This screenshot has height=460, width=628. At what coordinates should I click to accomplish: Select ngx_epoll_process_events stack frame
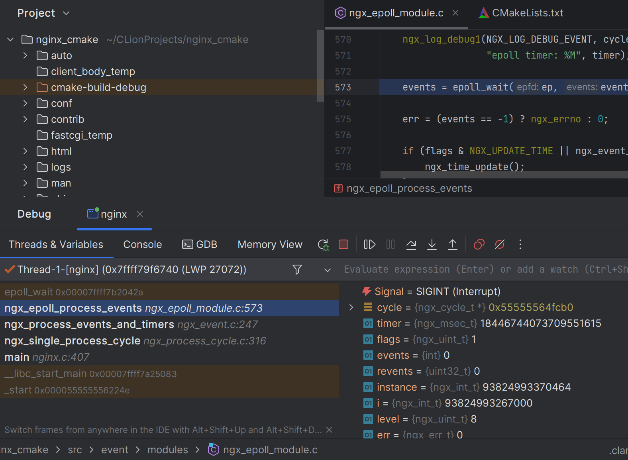pos(169,308)
